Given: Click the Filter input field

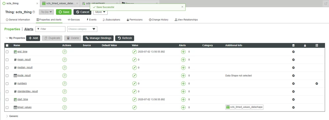Looking at the screenshot, I should 50,29.
